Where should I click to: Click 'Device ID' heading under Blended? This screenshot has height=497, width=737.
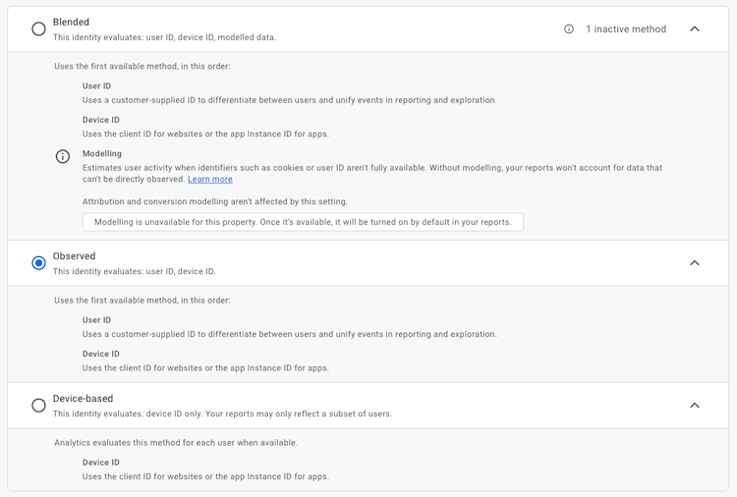(101, 120)
